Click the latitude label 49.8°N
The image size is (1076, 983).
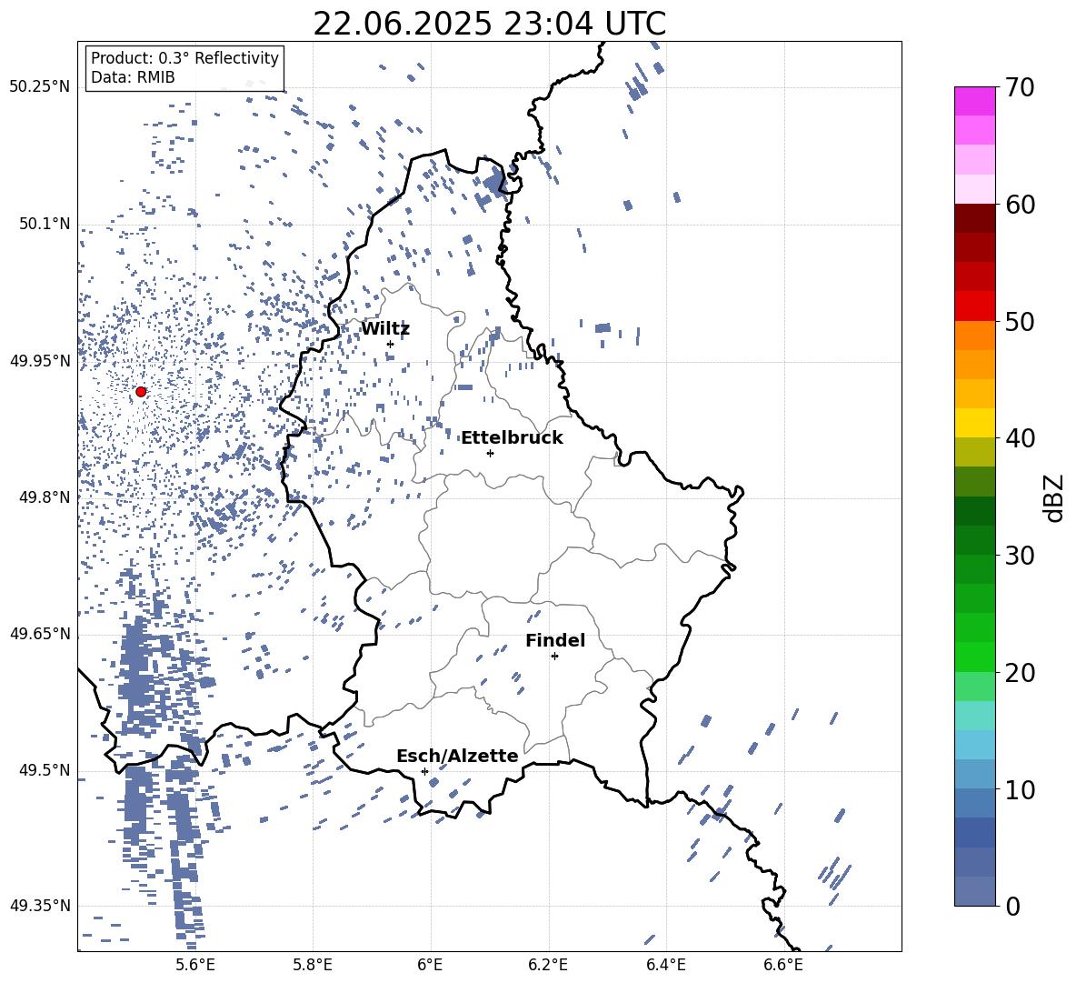(x=44, y=497)
